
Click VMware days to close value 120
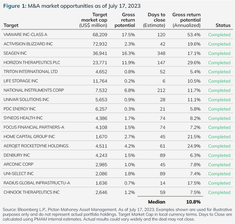pyautogui.click(x=161, y=35)
